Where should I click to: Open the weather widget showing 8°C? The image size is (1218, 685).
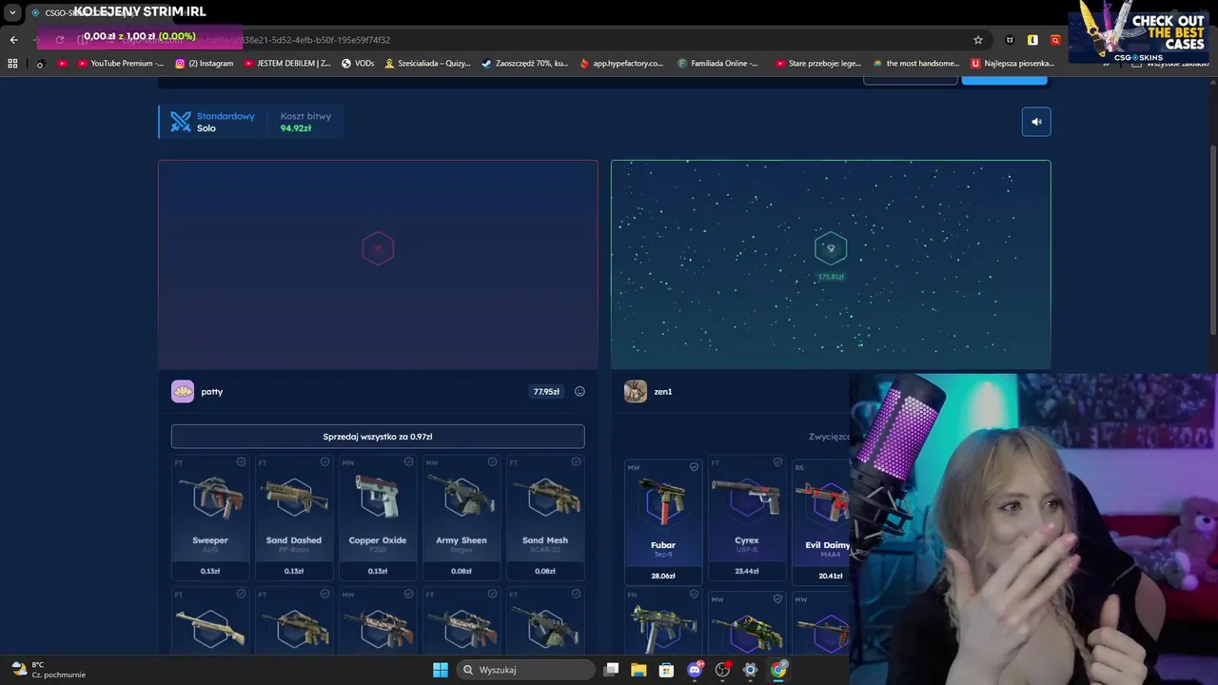click(x=48, y=670)
